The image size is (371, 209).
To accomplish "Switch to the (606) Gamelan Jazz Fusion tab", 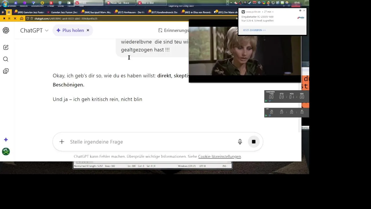I will click(29, 12).
